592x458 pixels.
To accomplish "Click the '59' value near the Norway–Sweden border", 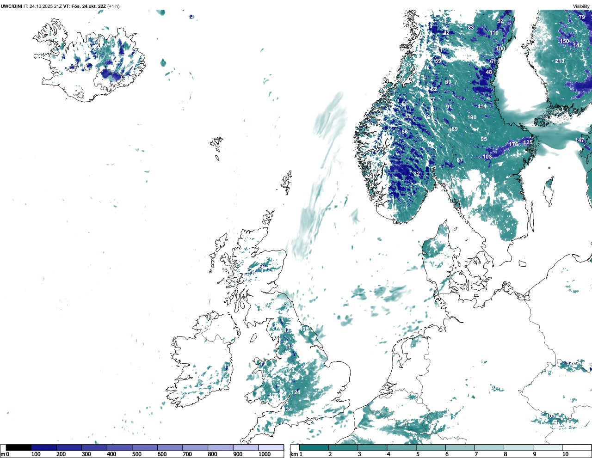I will pyautogui.click(x=438, y=61).
